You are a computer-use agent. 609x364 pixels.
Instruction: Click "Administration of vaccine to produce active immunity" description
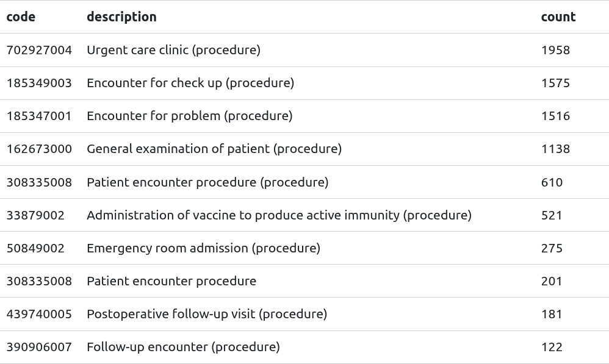click(279, 215)
